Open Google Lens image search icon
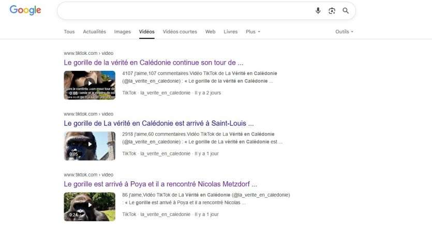The height and width of the screenshot is (233, 432). [x=332, y=11]
